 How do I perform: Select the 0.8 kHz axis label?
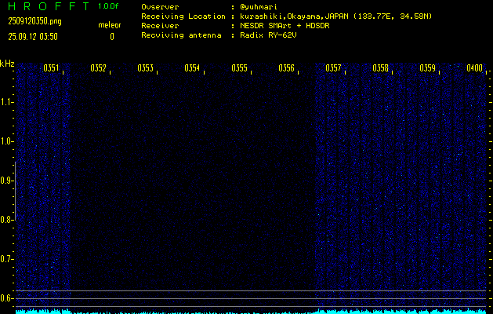pyautogui.click(x=5, y=220)
